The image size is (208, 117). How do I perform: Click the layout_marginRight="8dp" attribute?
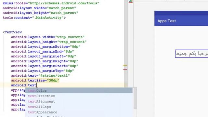coord(45,61)
